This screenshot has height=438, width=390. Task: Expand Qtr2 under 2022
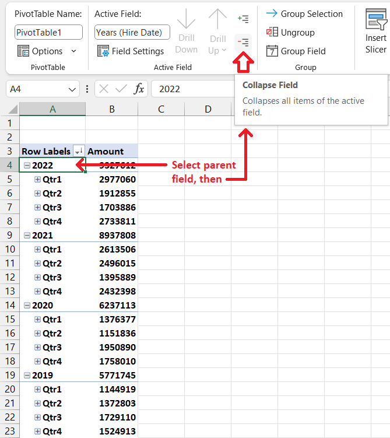(x=37, y=193)
